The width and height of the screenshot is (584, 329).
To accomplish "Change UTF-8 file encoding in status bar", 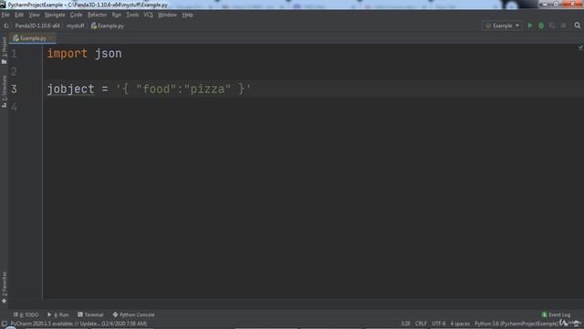I will [x=438, y=324].
